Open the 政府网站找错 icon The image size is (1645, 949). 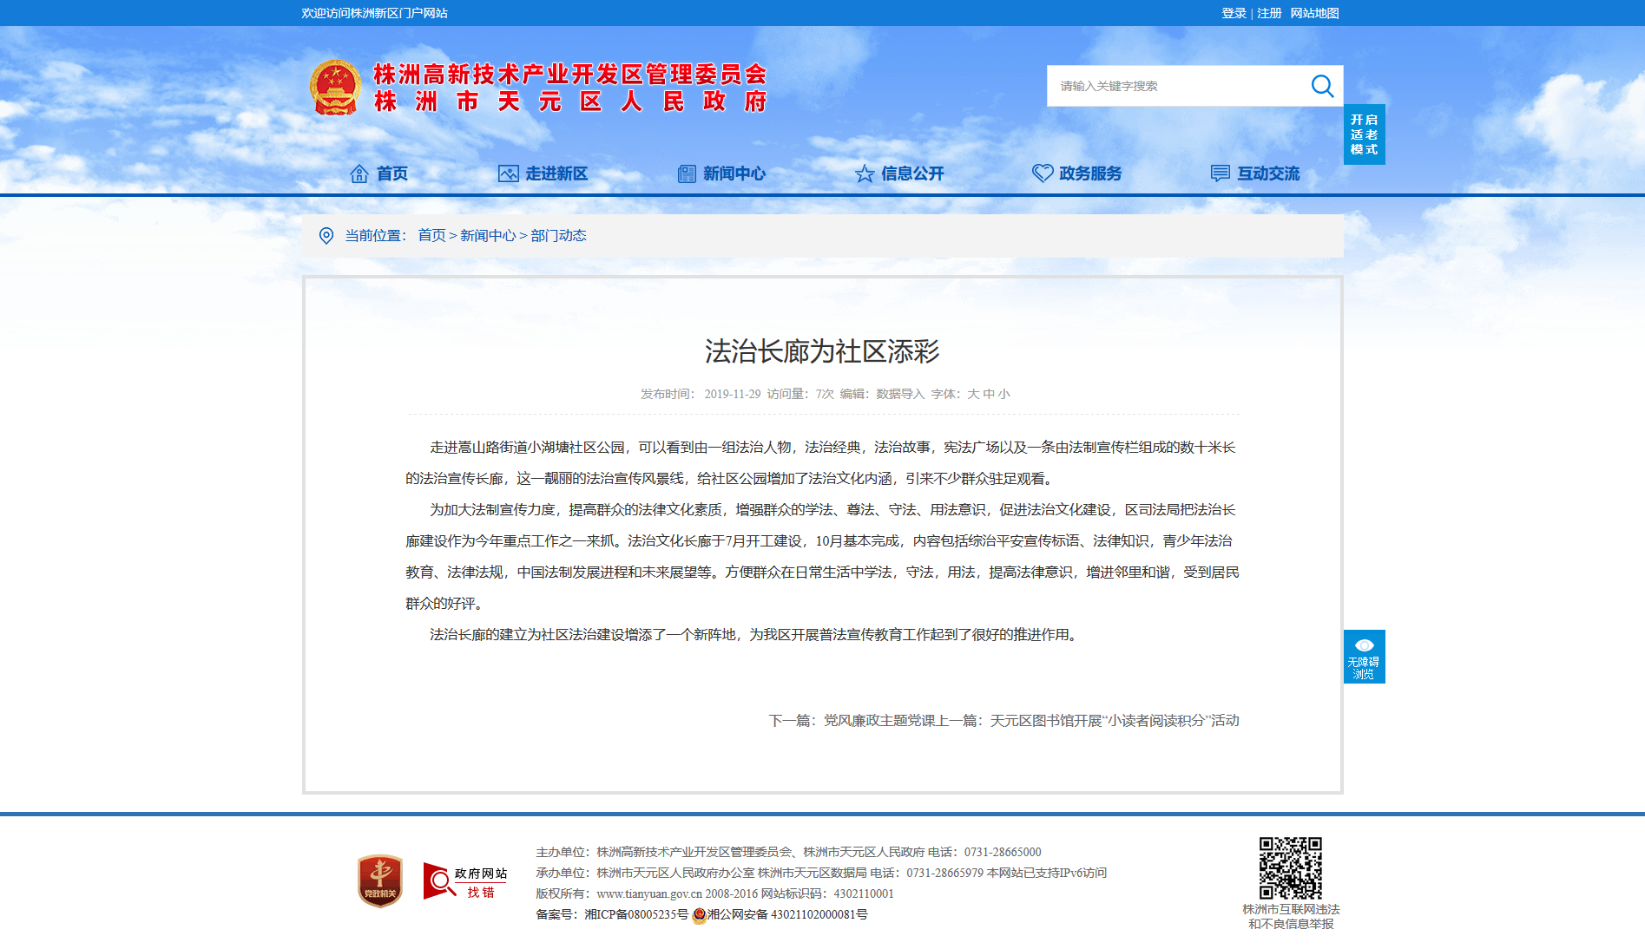click(464, 881)
